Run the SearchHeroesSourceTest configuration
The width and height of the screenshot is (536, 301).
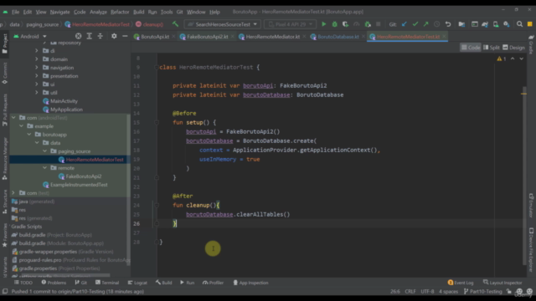(324, 24)
